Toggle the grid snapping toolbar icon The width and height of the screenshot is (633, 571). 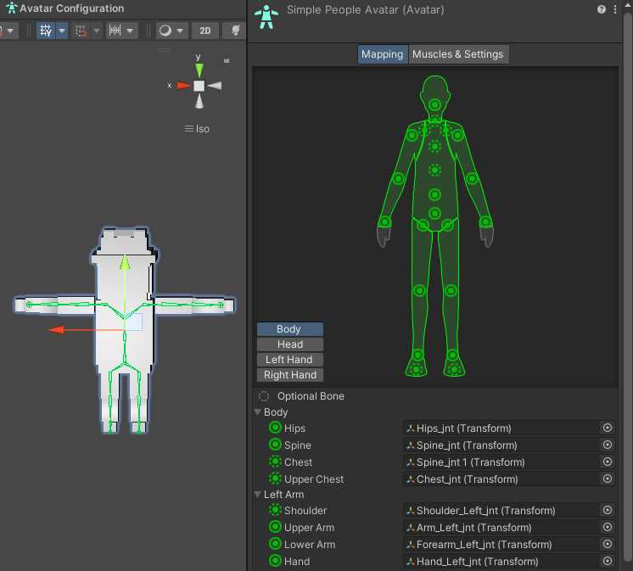coord(81,31)
